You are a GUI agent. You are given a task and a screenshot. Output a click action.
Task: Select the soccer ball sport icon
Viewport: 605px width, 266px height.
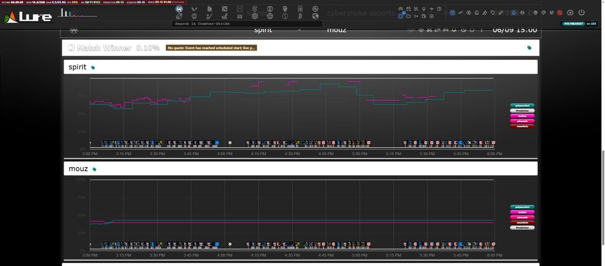pos(270,16)
